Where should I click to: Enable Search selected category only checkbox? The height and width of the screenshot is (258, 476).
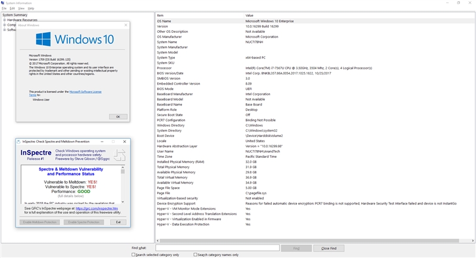click(x=133, y=254)
